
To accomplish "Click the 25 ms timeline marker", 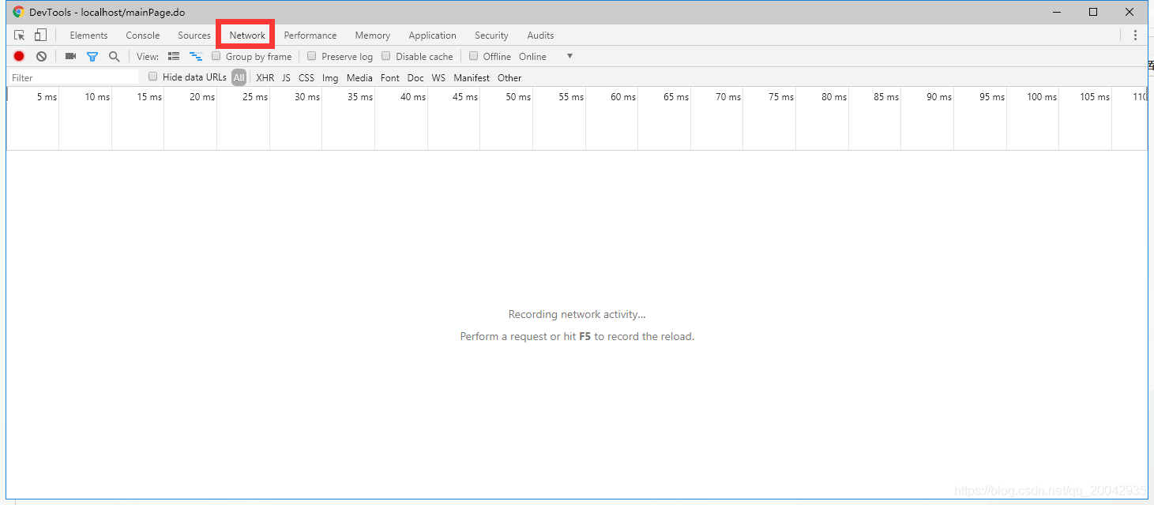I will 255,97.
